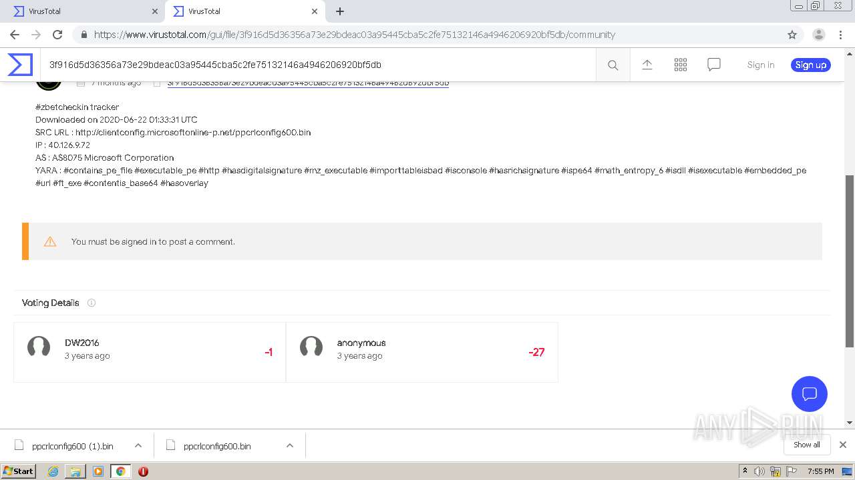Viewport: 855px width, 480px height.
Task: Open Chrome profile avatar icon
Action: click(819, 35)
